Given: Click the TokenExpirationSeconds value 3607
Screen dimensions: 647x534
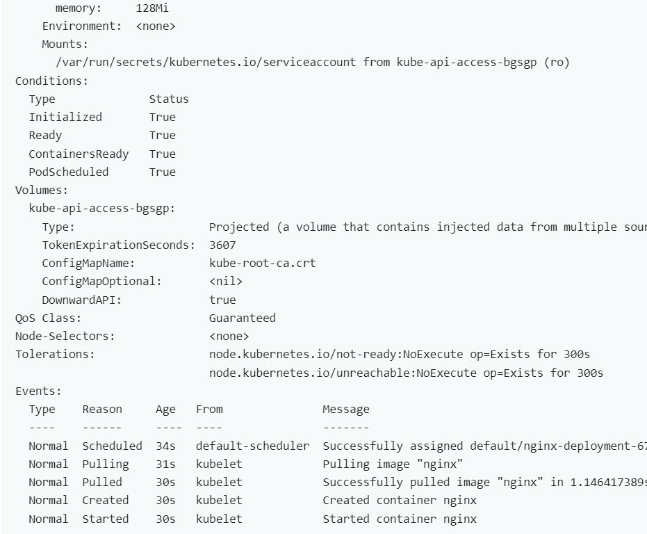Looking at the screenshot, I should [222, 245].
